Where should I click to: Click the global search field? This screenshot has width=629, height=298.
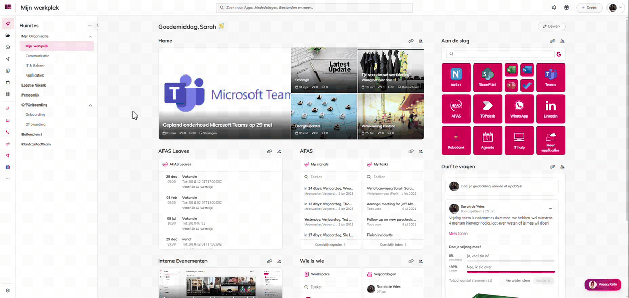point(314,8)
